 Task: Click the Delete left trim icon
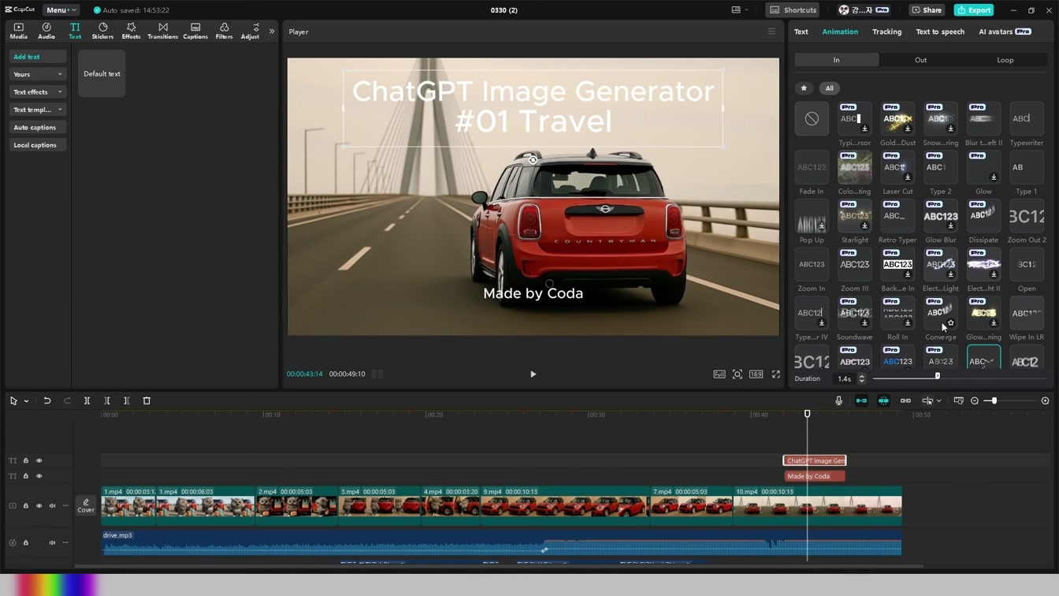pos(107,400)
